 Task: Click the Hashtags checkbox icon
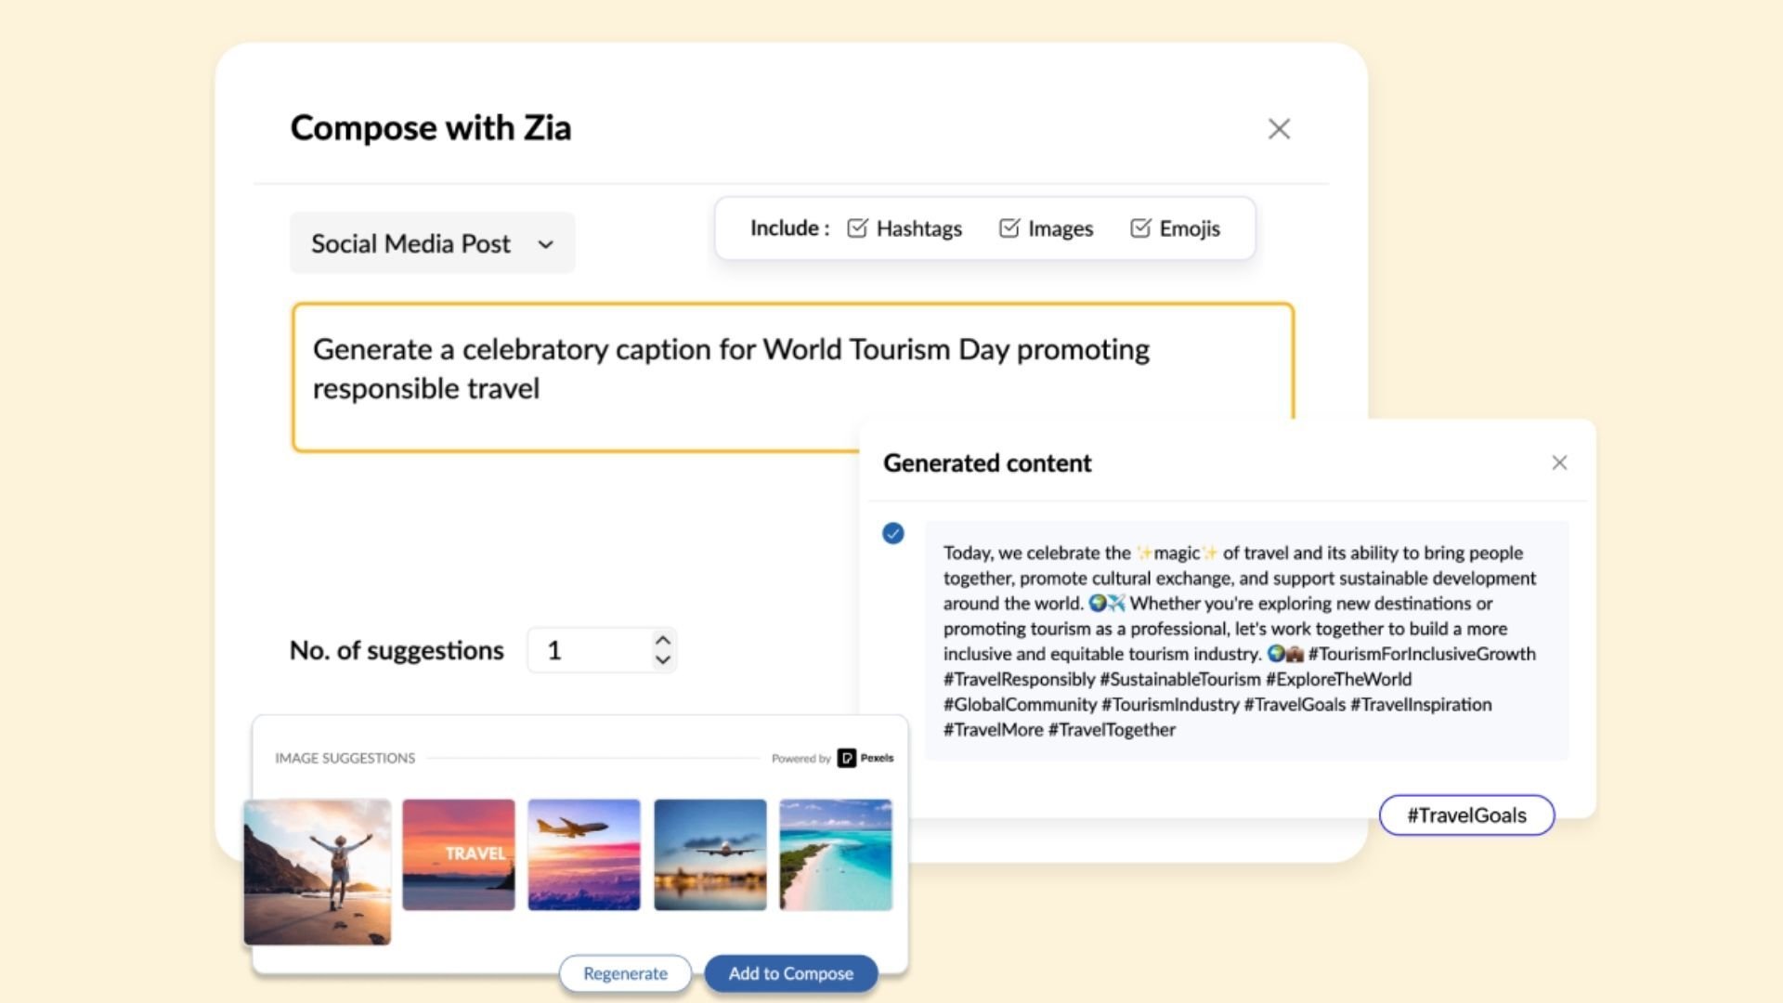[857, 228]
